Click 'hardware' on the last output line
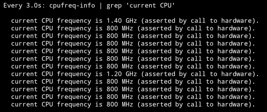 coord(233,105)
